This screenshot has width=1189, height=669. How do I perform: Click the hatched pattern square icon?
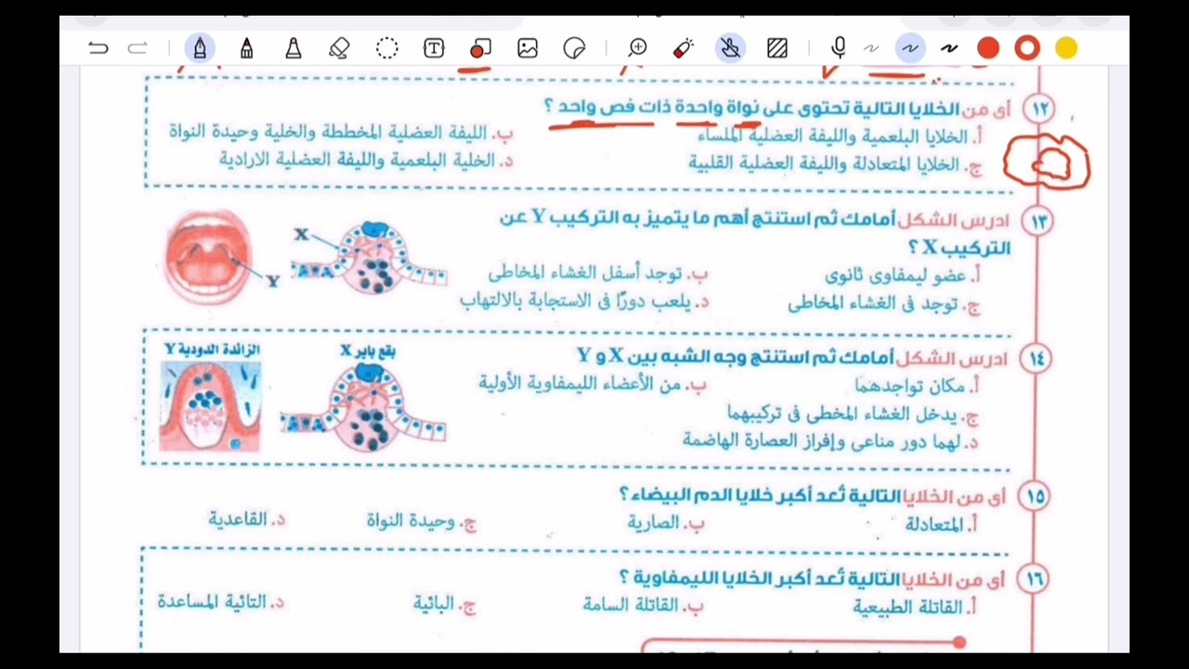coord(777,48)
